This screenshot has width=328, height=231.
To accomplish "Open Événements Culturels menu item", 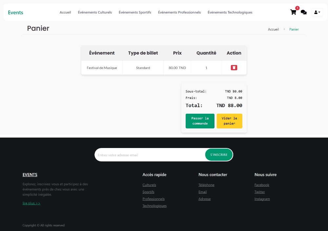I will [x=95, y=12].
